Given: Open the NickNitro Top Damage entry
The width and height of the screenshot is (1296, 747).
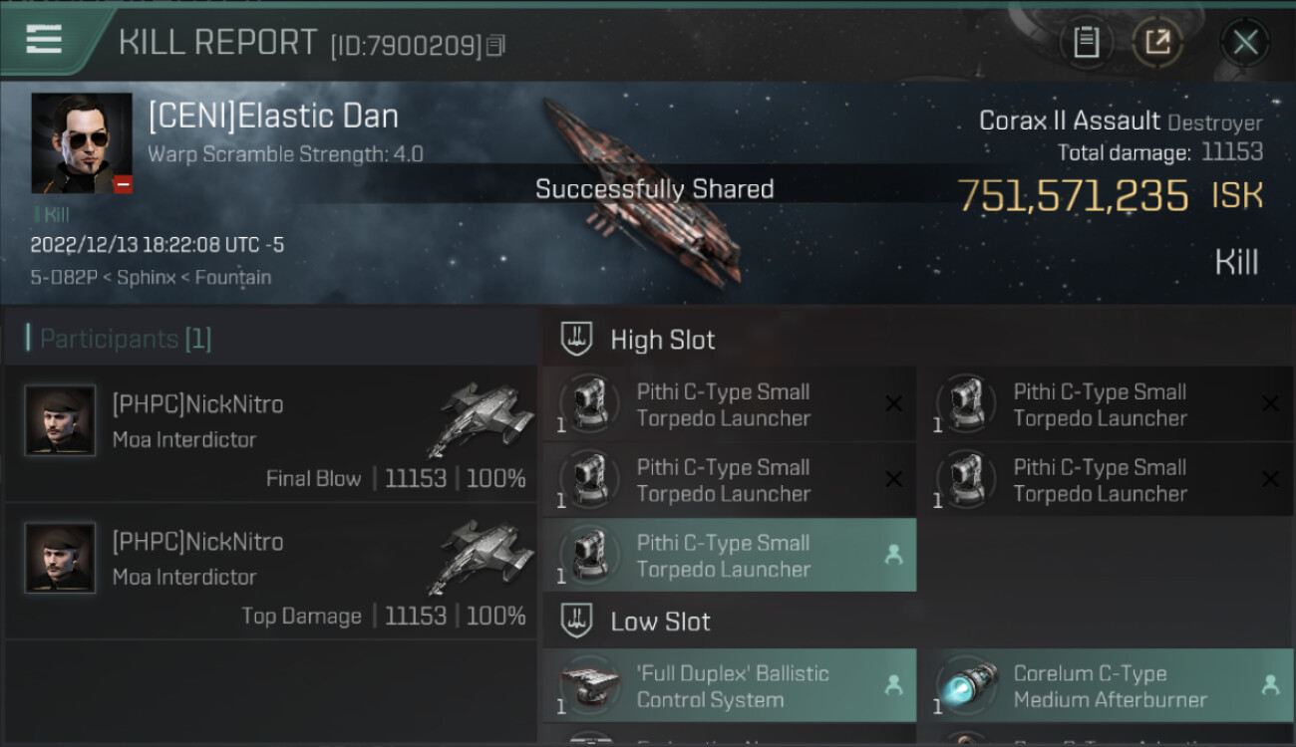Looking at the screenshot, I should coord(271,571).
